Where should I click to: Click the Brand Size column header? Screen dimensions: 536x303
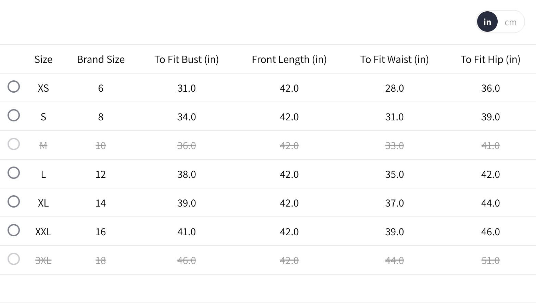(x=101, y=60)
